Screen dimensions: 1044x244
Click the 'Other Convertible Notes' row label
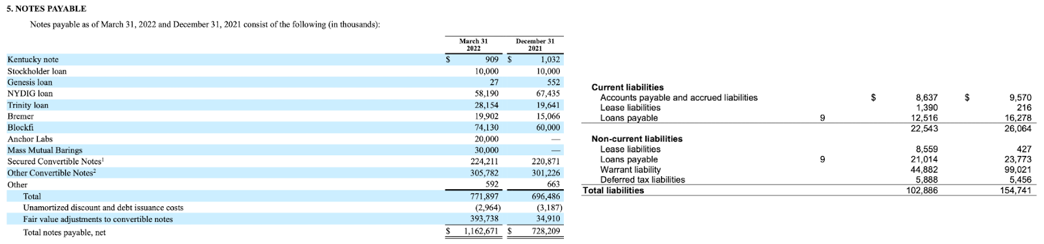pos(52,173)
